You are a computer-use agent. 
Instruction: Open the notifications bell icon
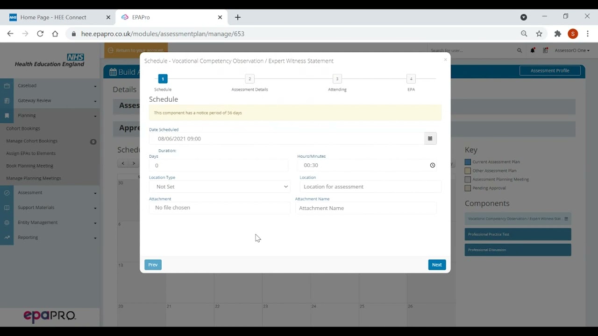coord(533,50)
